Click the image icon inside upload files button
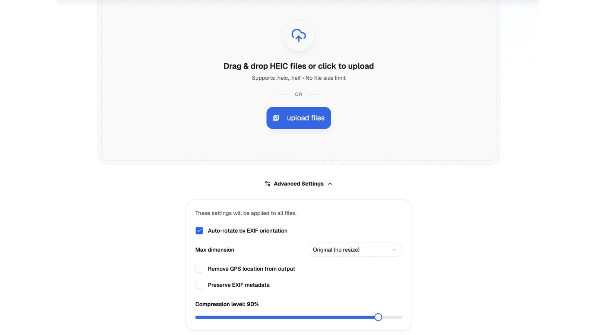Screen dimensions: 596x335 tap(276, 118)
